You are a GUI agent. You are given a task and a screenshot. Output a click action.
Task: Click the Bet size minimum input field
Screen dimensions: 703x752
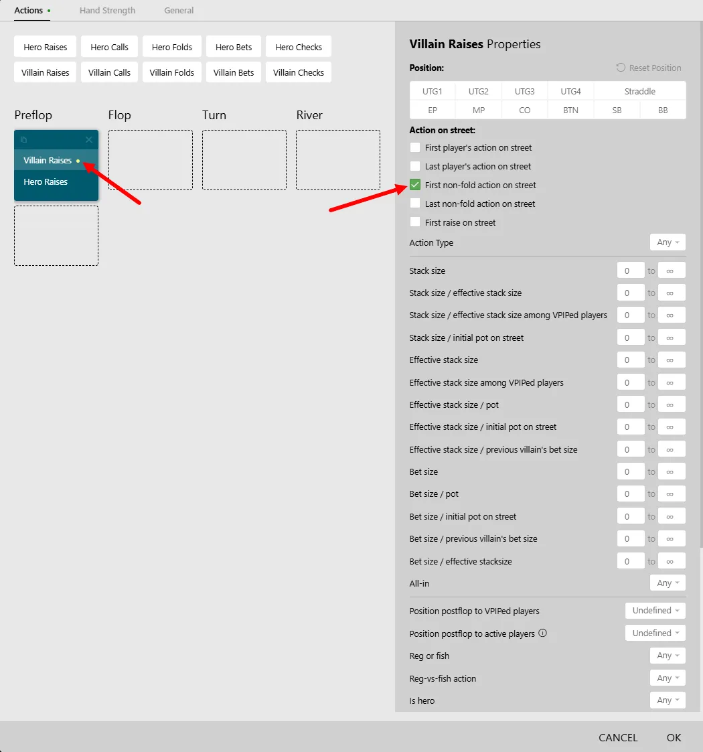[630, 472]
